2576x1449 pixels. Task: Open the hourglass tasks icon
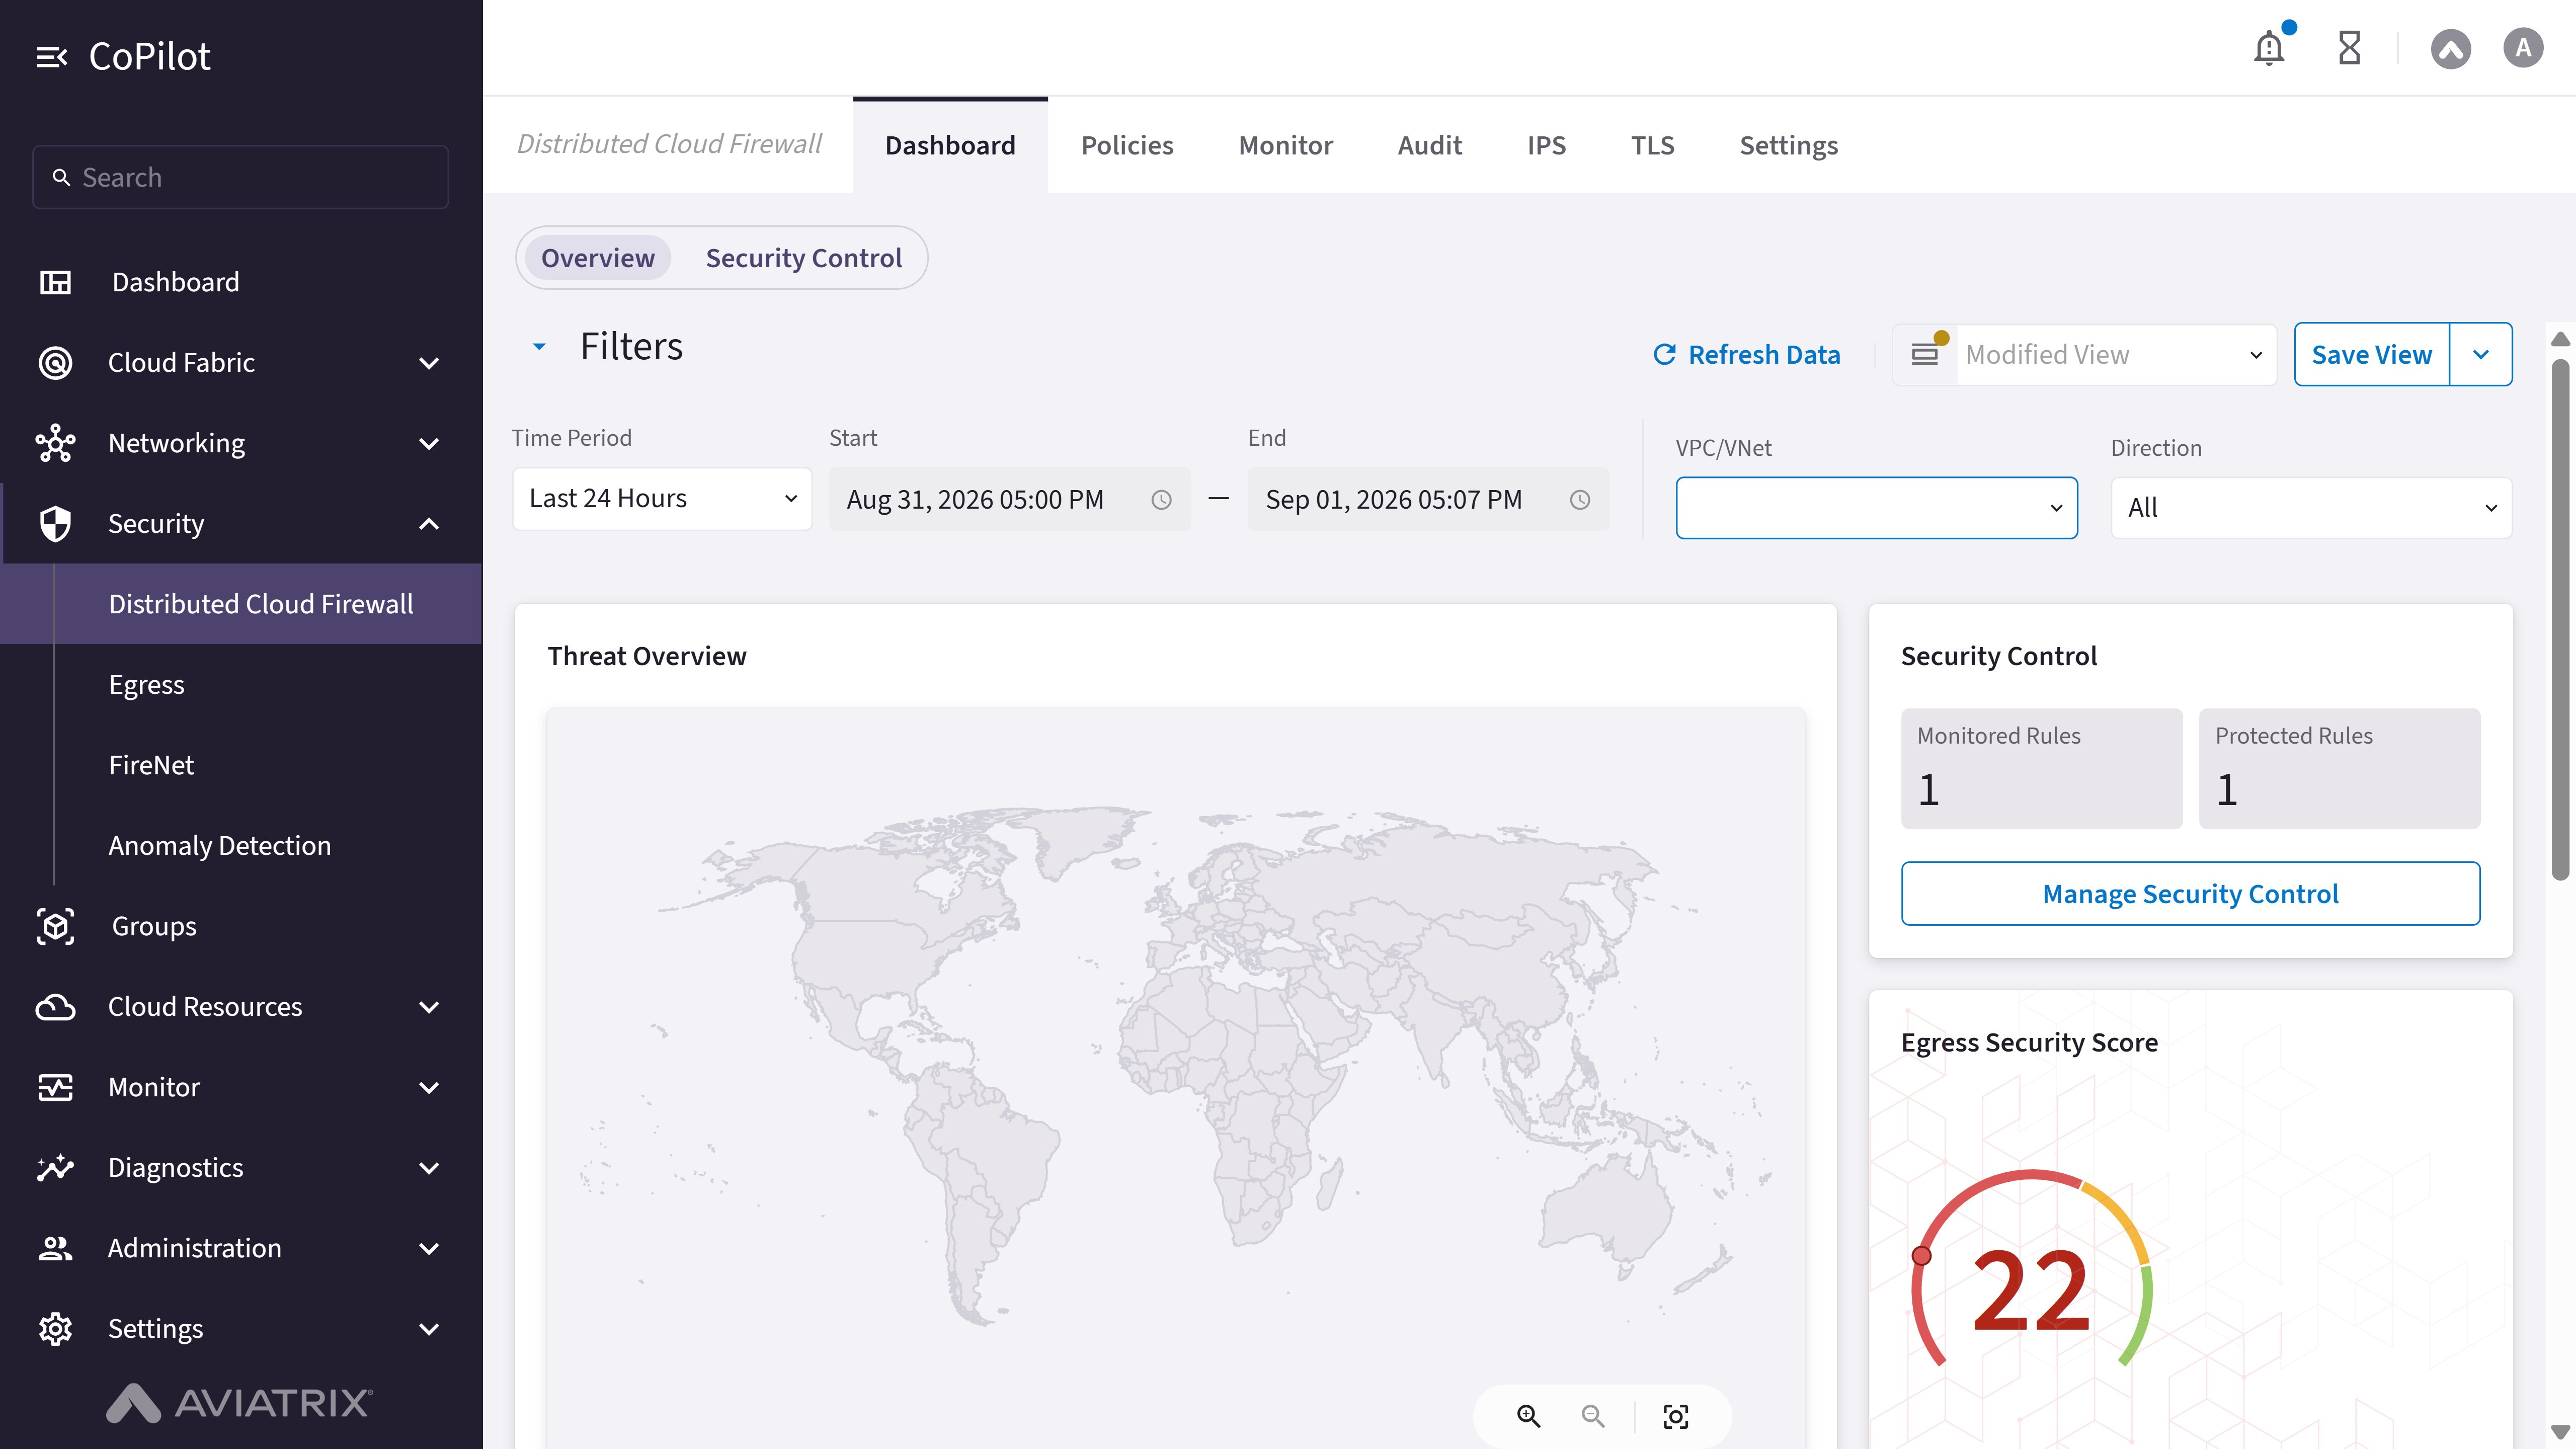2350,47
